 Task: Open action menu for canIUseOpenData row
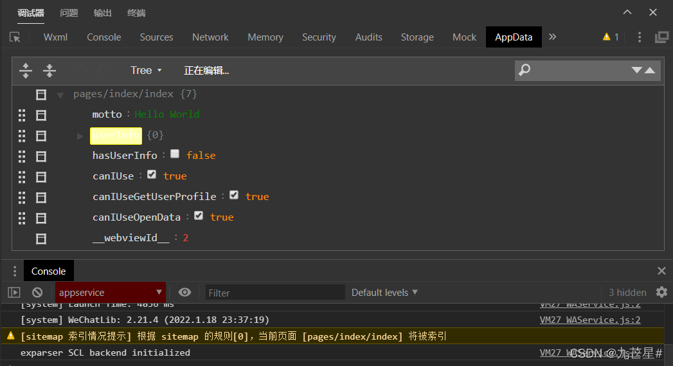coord(41,218)
